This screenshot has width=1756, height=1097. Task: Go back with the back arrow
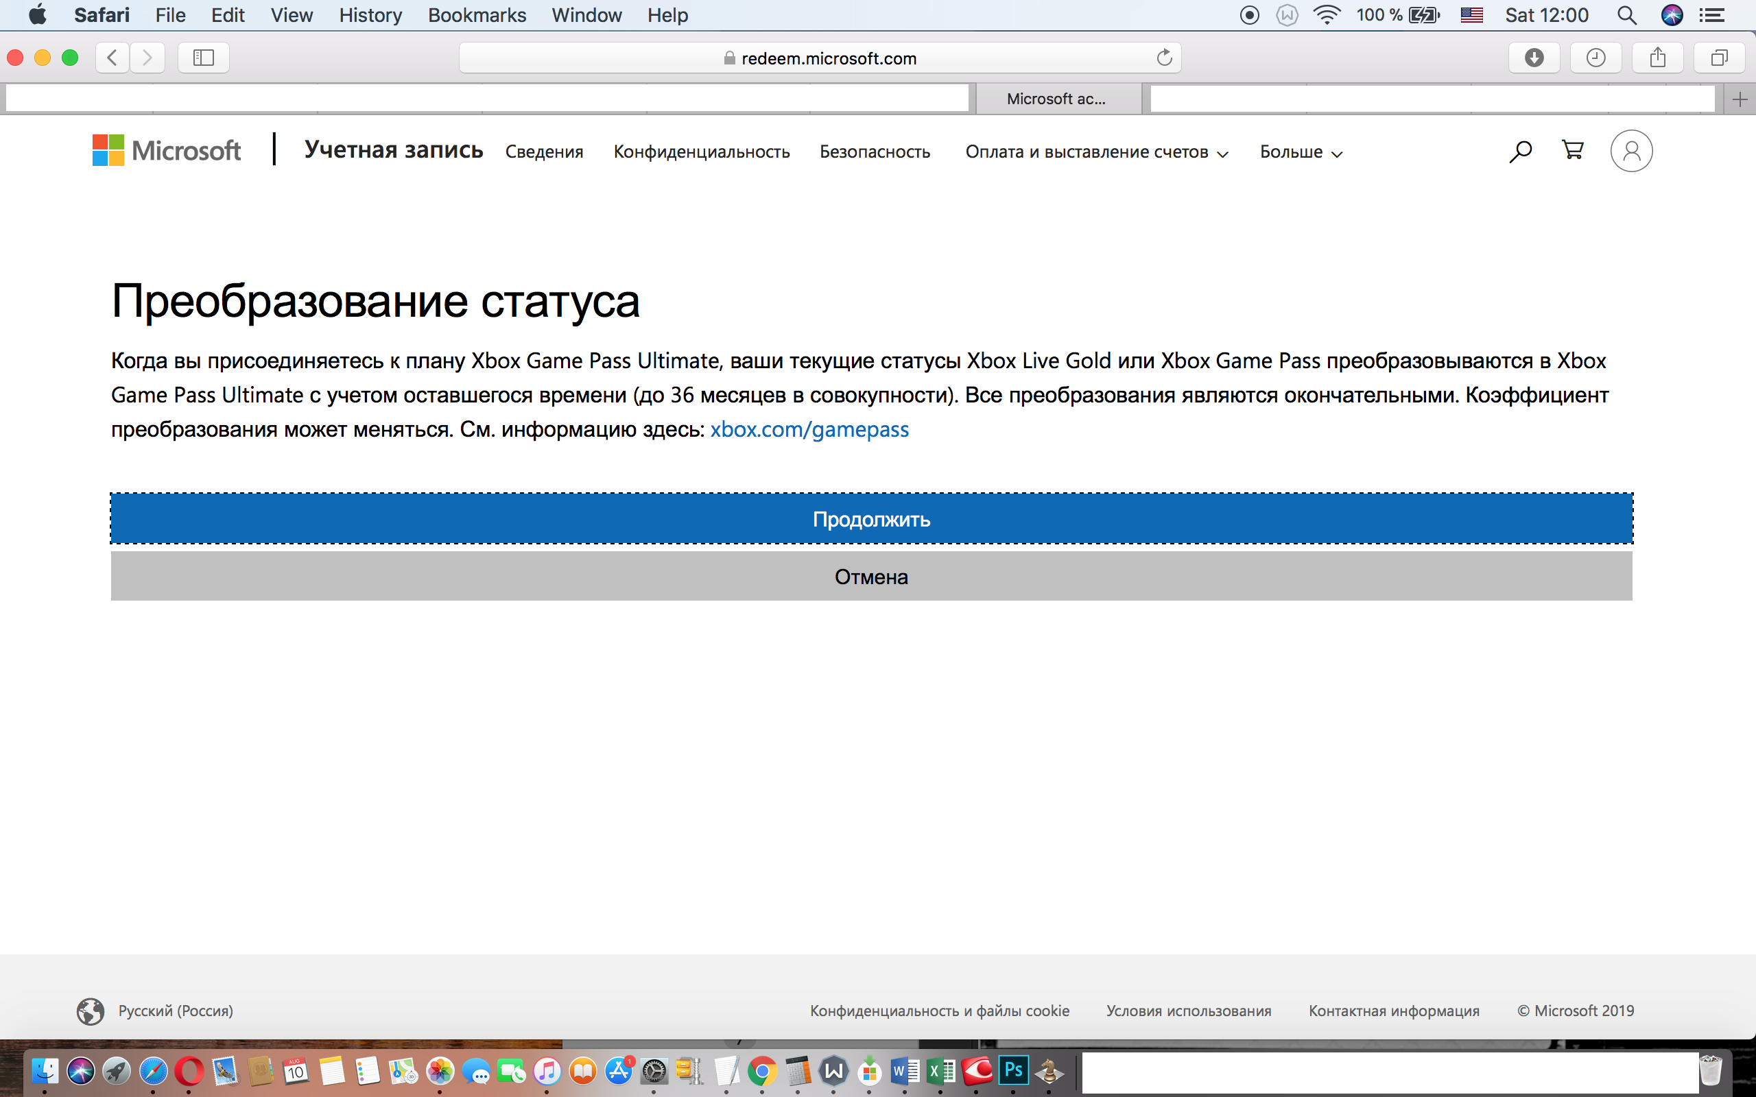point(112,58)
